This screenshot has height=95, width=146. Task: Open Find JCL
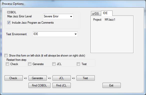(x=61, y=85)
